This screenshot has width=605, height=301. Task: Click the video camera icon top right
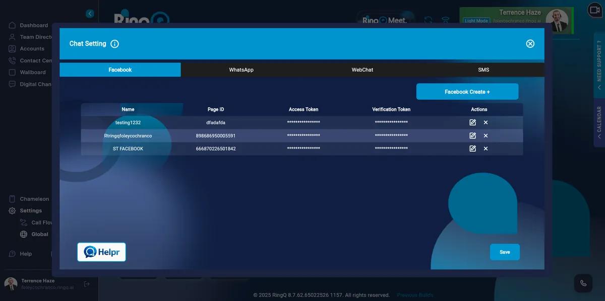(595, 10)
